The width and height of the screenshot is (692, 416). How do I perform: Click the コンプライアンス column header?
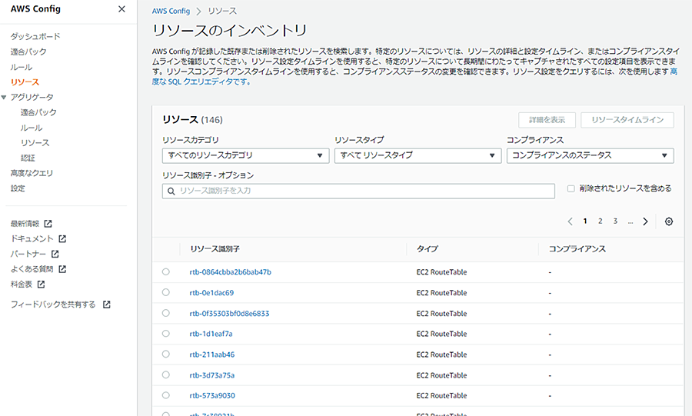(577, 249)
